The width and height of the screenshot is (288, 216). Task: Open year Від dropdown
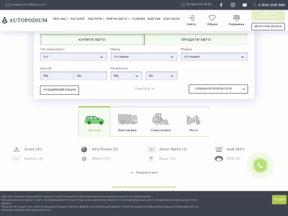(127, 76)
